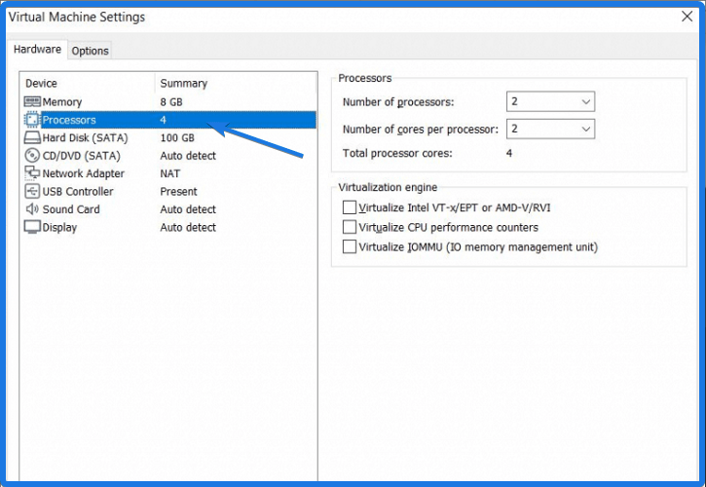Select the Sound Card row label
706x487 pixels.
tap(71, 209)
